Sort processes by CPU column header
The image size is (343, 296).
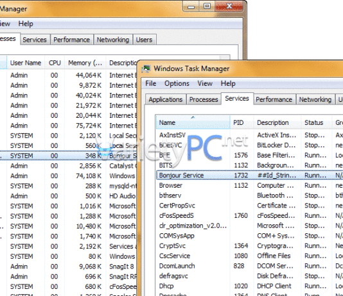55,63
